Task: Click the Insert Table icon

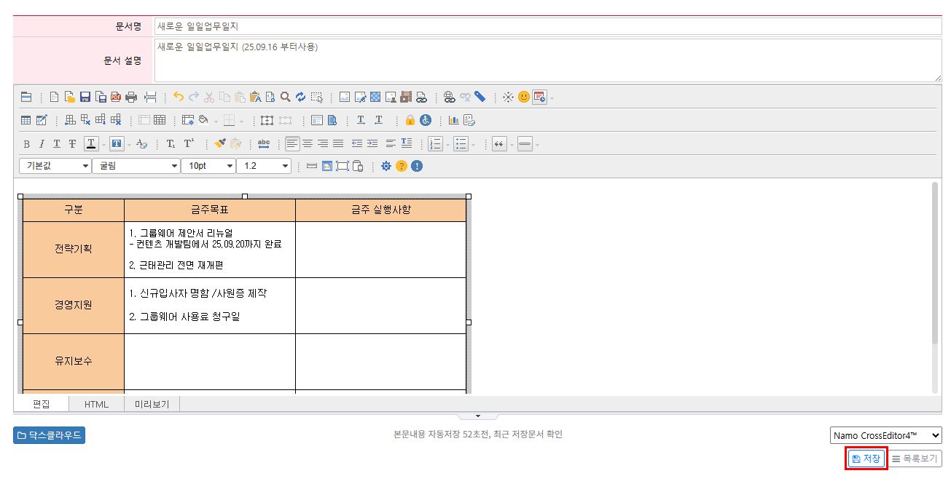Action: click(26, 120)
